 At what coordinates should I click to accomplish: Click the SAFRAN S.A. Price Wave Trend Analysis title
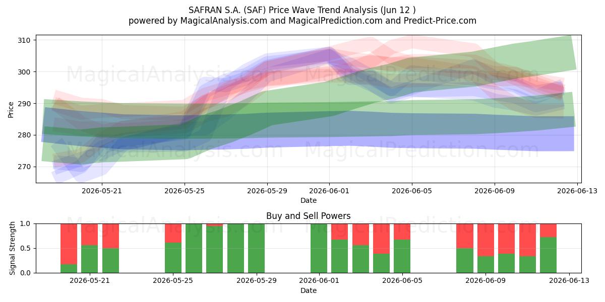(302, 10)
